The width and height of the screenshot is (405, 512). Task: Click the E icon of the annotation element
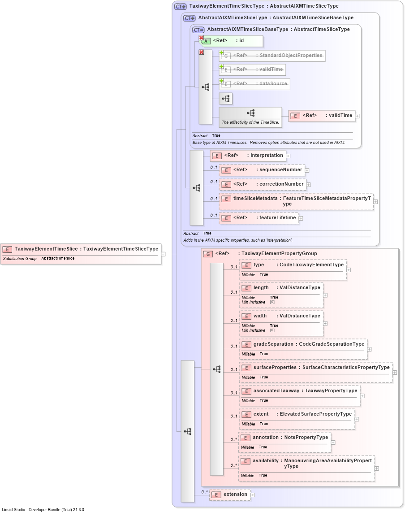tap(246, 438)
